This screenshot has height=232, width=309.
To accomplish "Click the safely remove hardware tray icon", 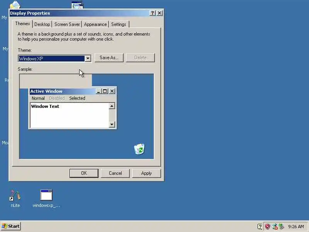I will [282, 226].
